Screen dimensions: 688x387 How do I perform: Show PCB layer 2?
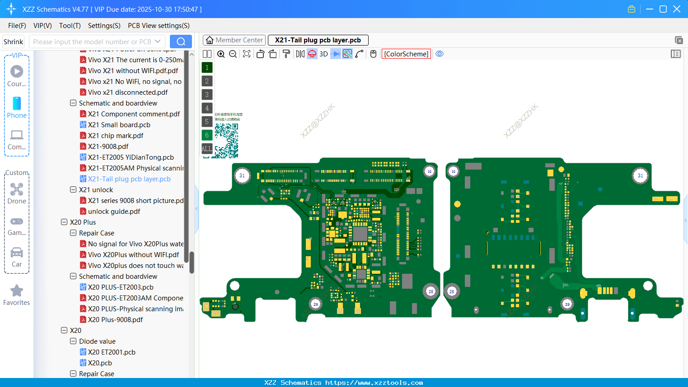coord(207,81)
